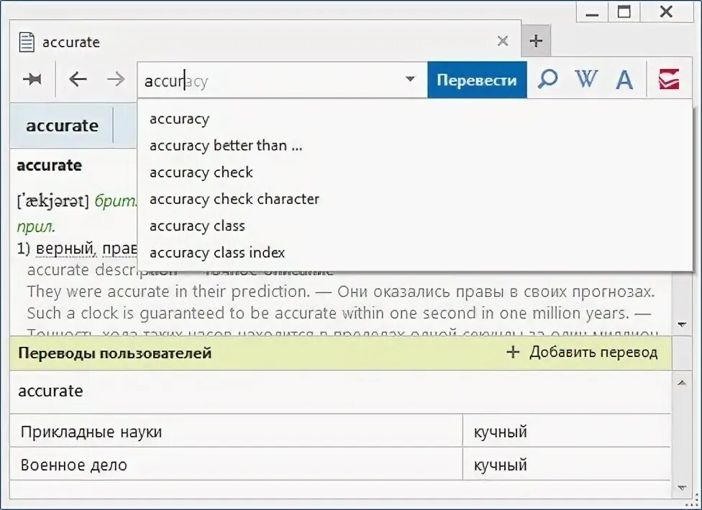Screen dimensions: 702x510
Task: Minimize the Lingvo window
Action: [592, 12]
